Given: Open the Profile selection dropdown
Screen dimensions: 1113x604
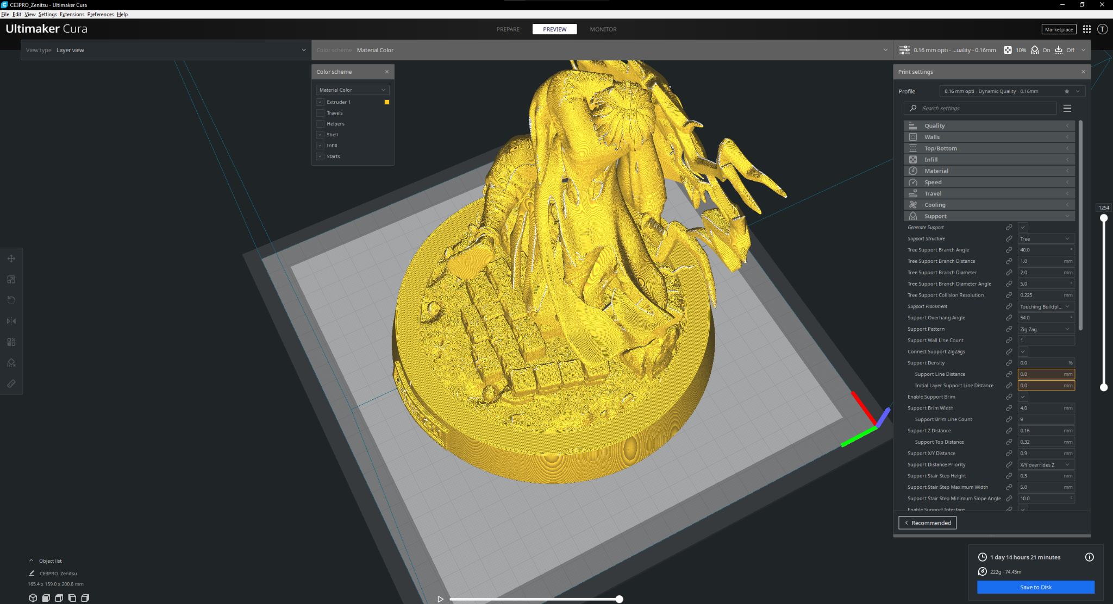Looking at the screenshot, I should click(1012, 91).
